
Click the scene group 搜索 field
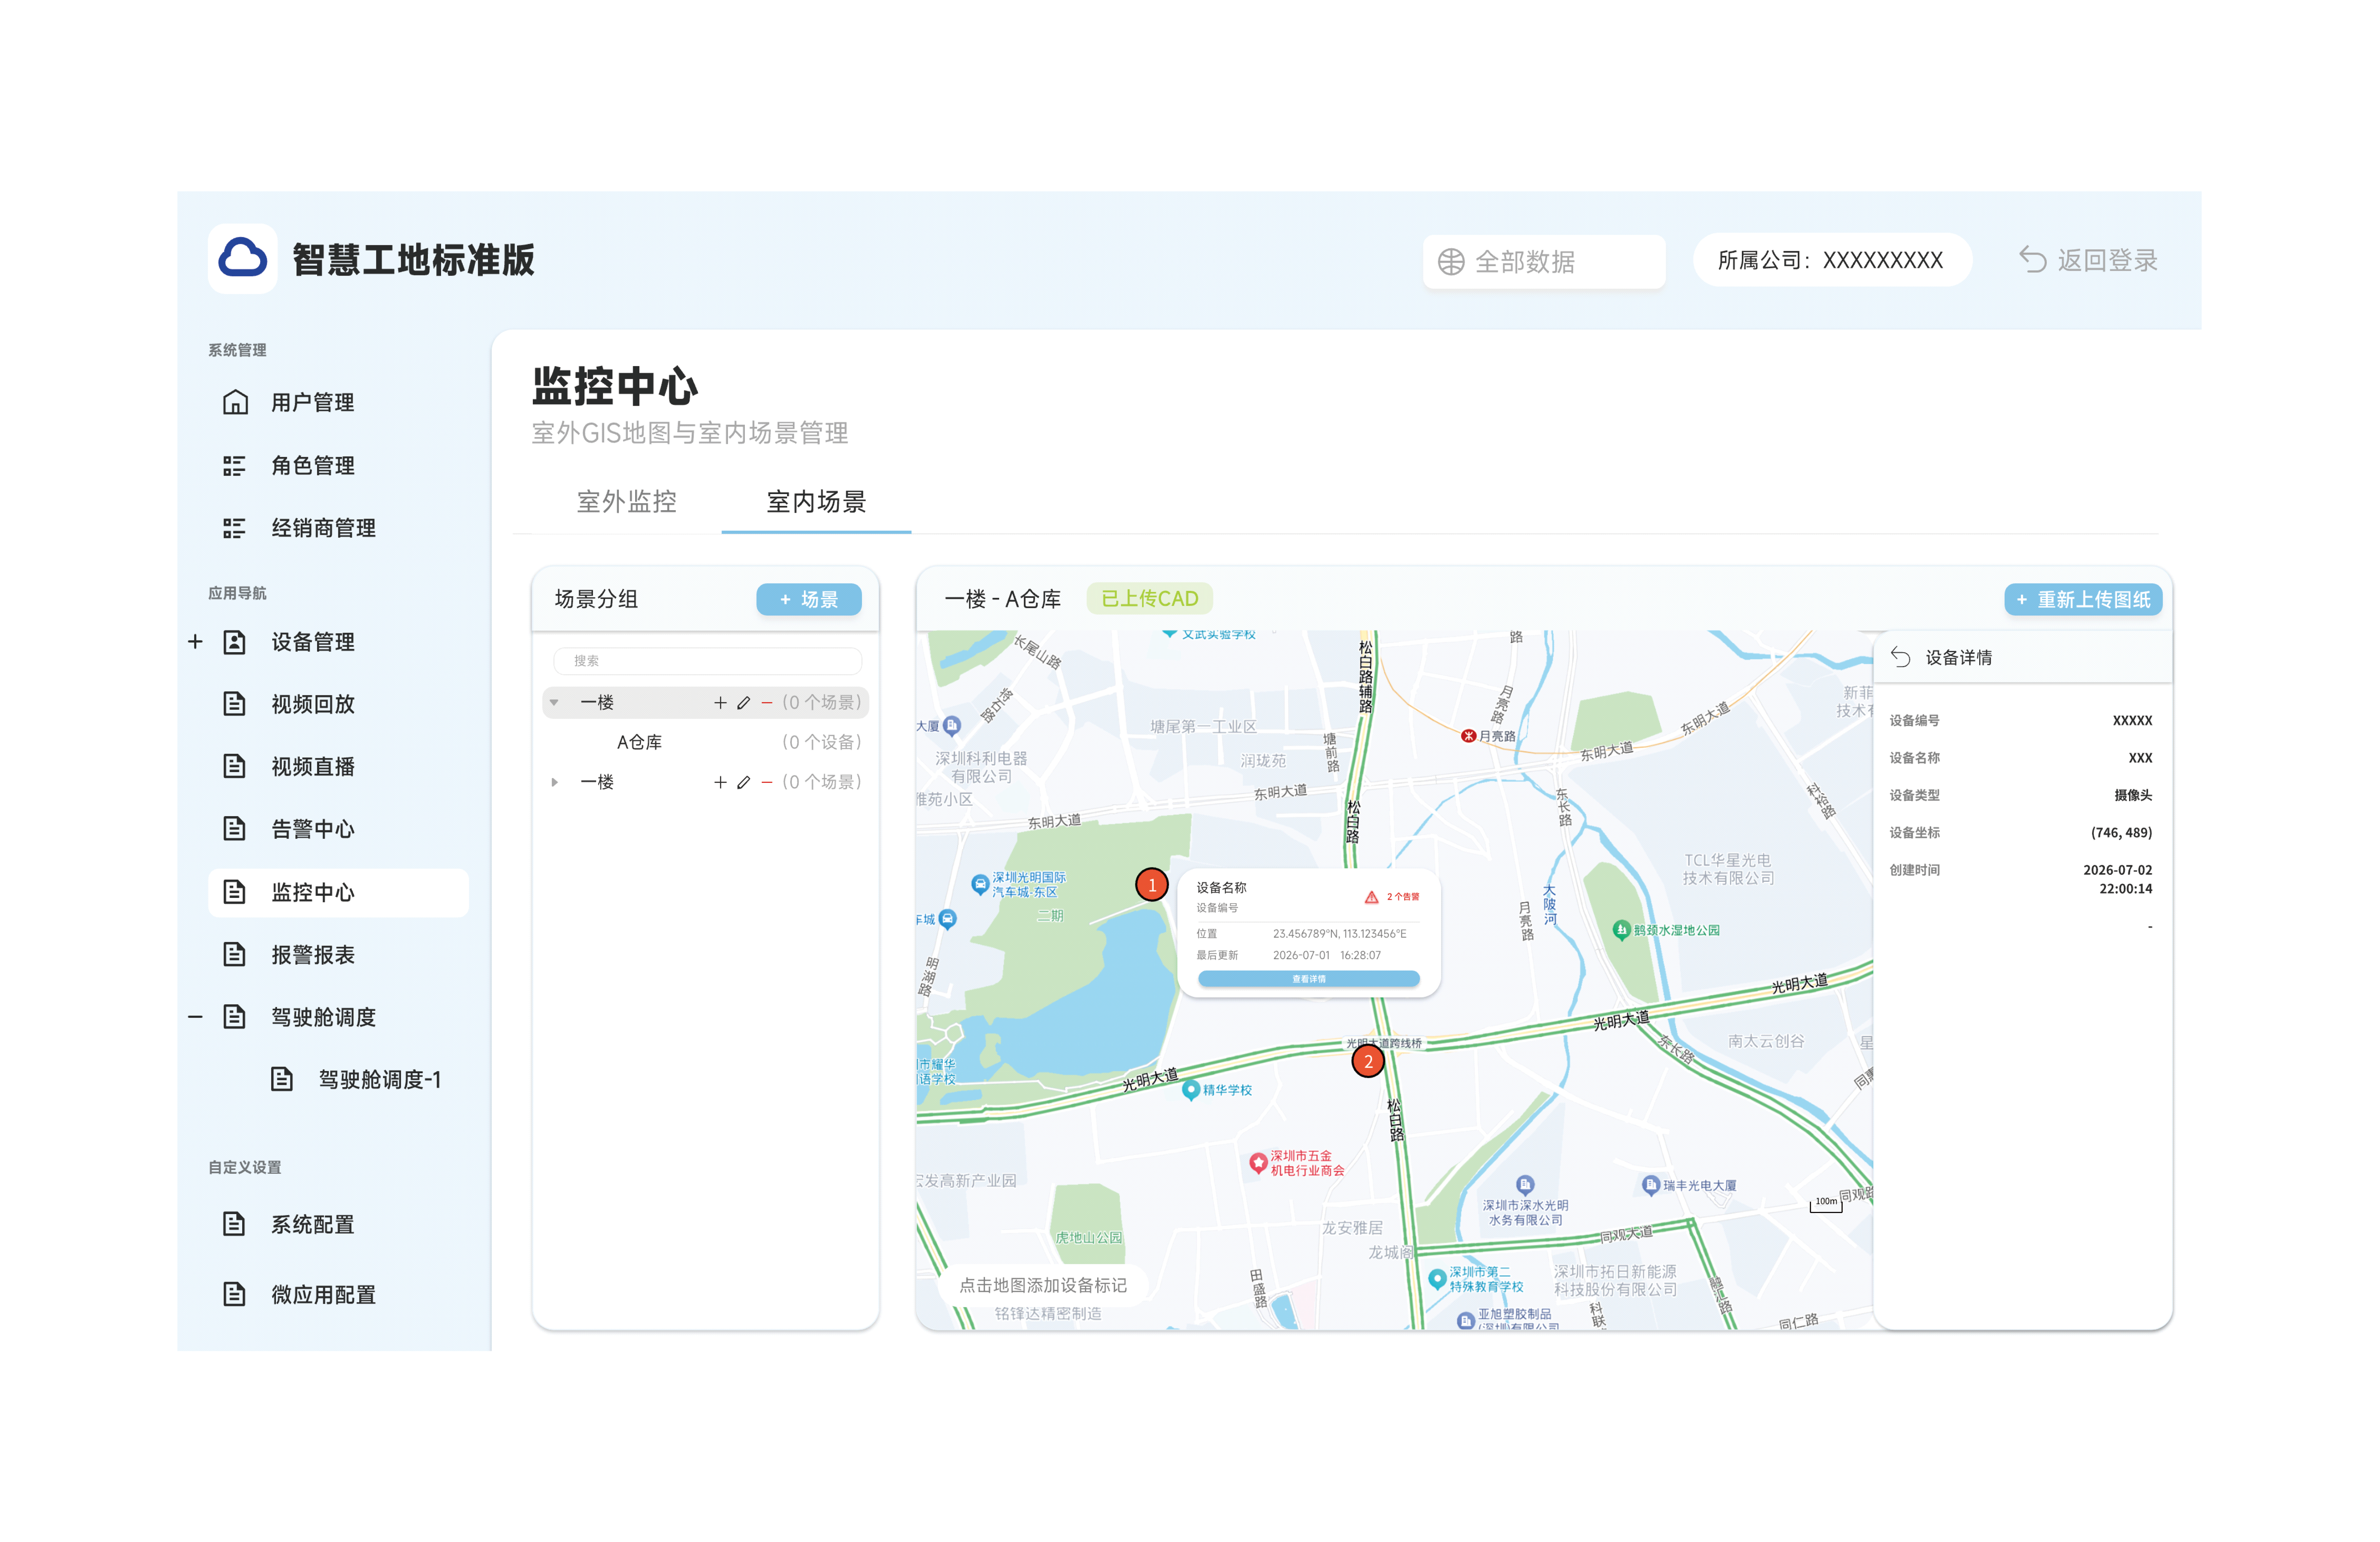coord(707,661)
